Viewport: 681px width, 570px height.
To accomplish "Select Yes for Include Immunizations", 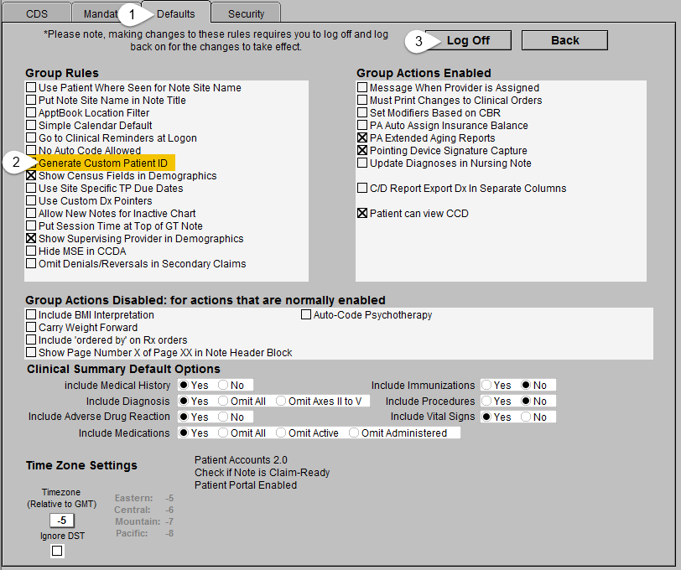I will (486, 386).
